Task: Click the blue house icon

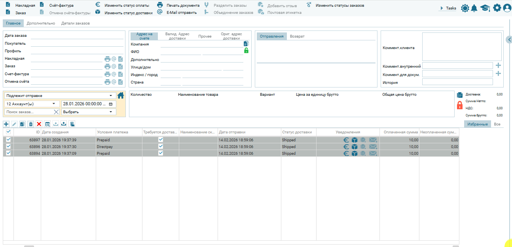Action: click(x=121, y=96)
